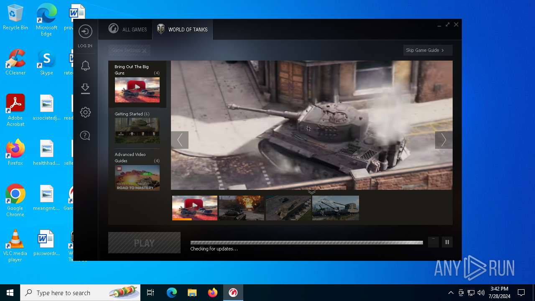Open Google Chrome desktop shortcut
The width and height of the screenshot is (535, 301).
pos(15,201)
